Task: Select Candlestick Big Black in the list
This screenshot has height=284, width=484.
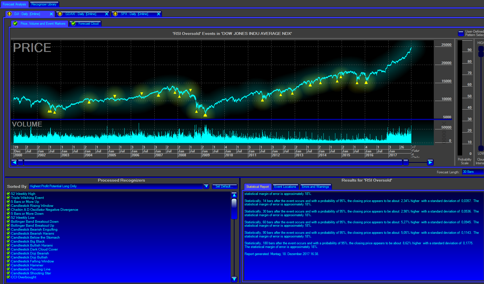Action: (x=28, y=241)
